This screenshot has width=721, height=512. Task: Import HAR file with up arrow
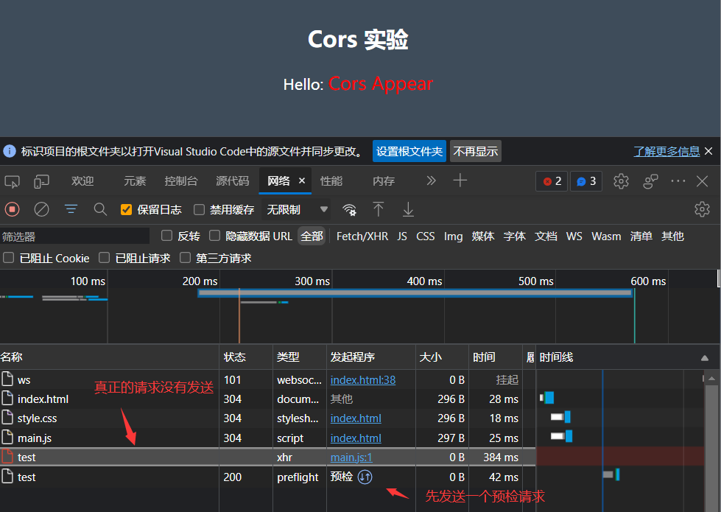(x=378, y=209)
